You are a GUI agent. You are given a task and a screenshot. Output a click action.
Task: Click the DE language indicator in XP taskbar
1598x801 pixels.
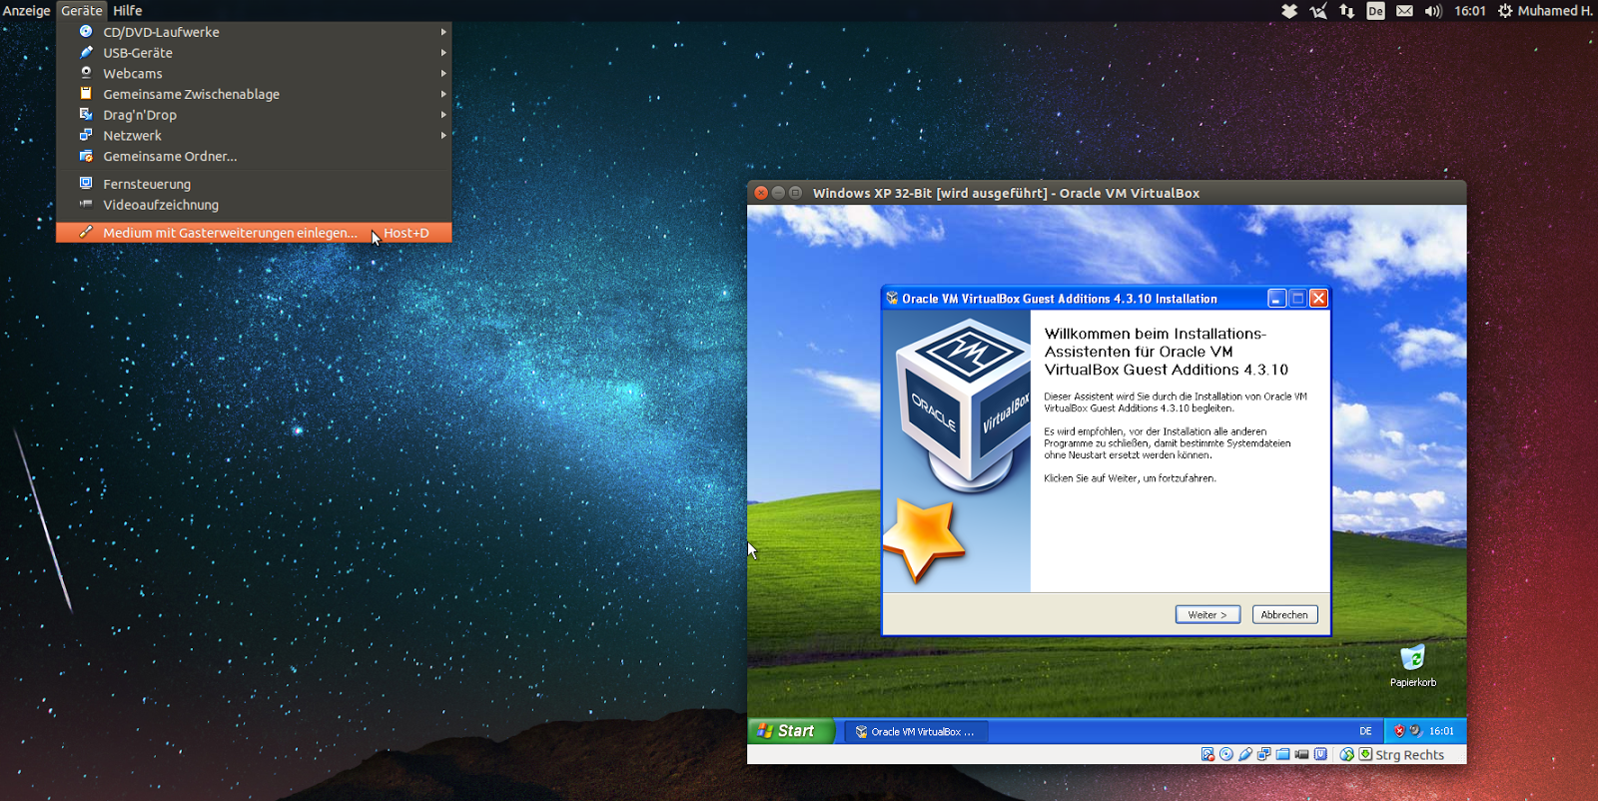click(1365, 731)
